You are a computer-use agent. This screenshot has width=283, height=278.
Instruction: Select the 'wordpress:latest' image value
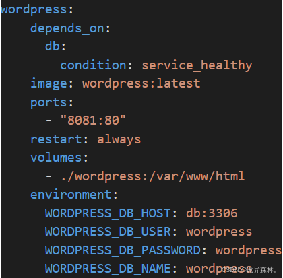[141, 84]
